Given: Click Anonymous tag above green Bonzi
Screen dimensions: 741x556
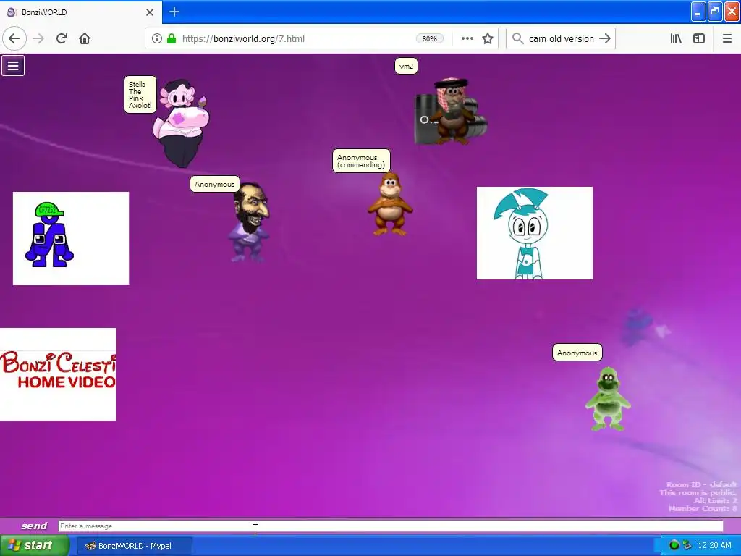Looking at the screenshot, I should pyautogui.click(x=577, y=353).
